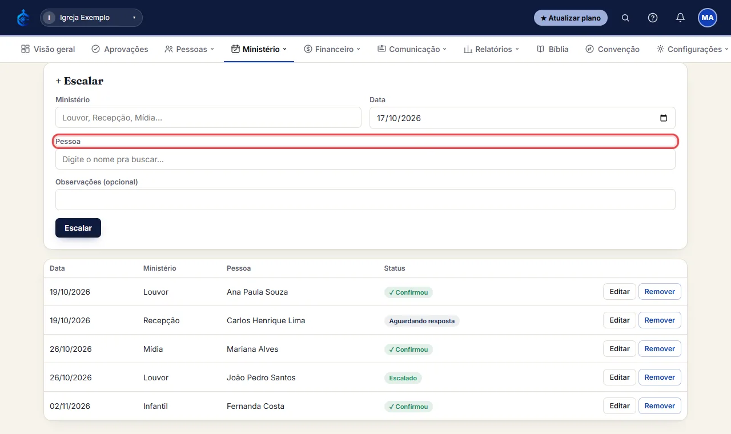
Task: Click the Configurações gear icon
Action: click(660, 49)
